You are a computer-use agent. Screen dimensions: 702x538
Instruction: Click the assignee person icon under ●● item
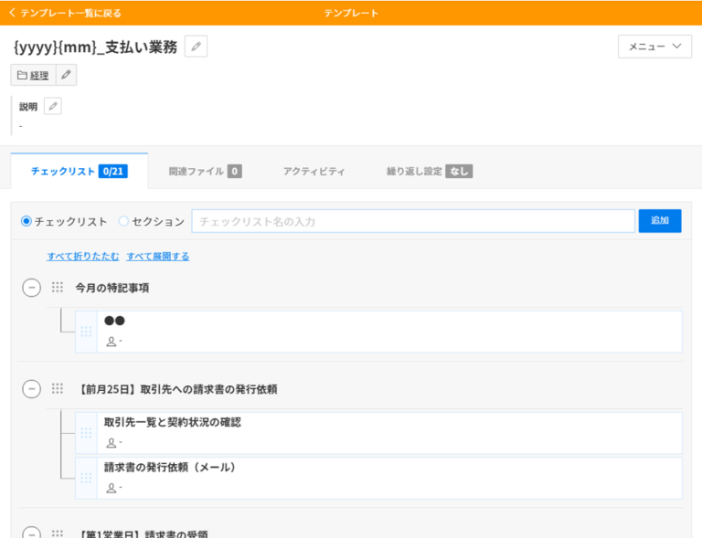point(112,342)
